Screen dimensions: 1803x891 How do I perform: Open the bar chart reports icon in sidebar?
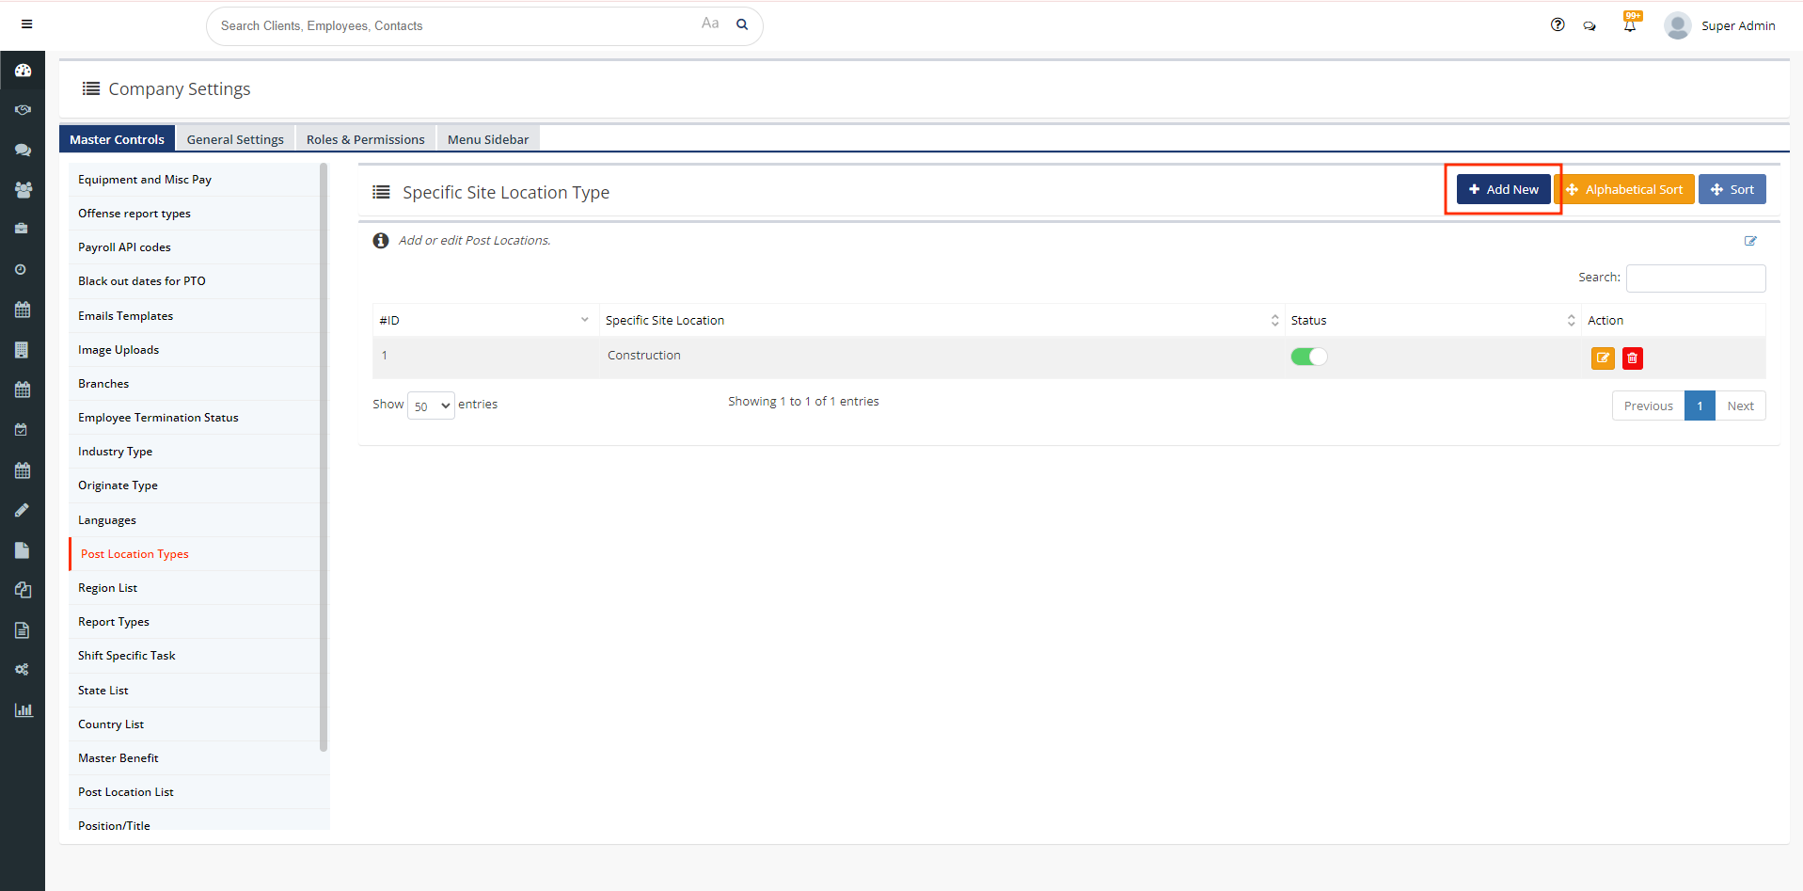coord(23,710)
